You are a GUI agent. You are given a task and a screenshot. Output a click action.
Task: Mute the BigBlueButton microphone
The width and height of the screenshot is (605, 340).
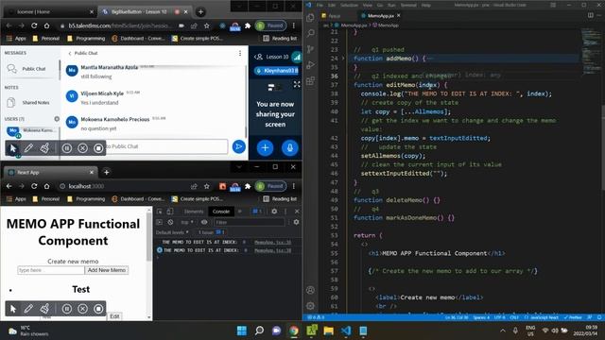click(x=290, y=147)
